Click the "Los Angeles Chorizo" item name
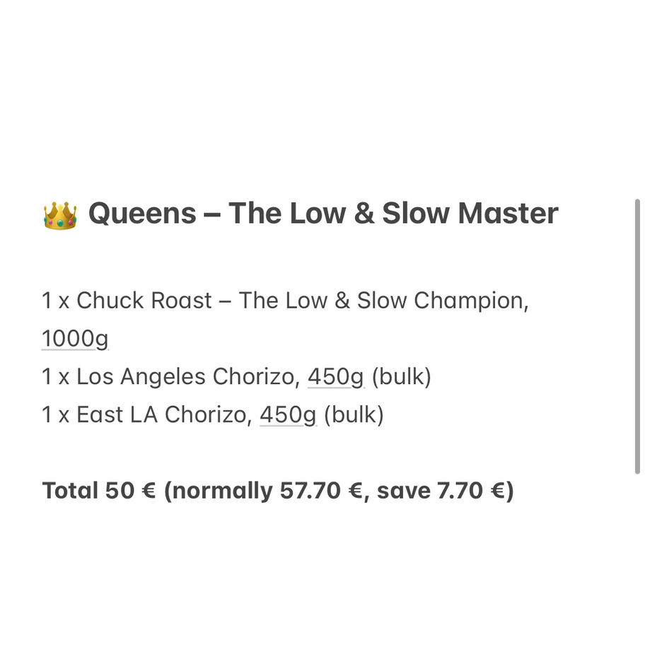This screenshot has width=645, height=645. click(x=185, y=377)
